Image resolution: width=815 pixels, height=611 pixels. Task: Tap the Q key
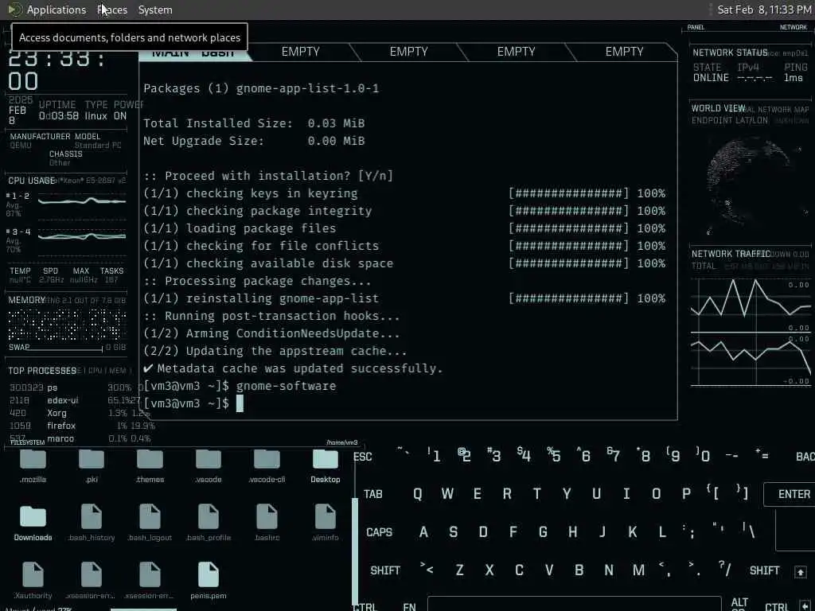click(417, 494)
